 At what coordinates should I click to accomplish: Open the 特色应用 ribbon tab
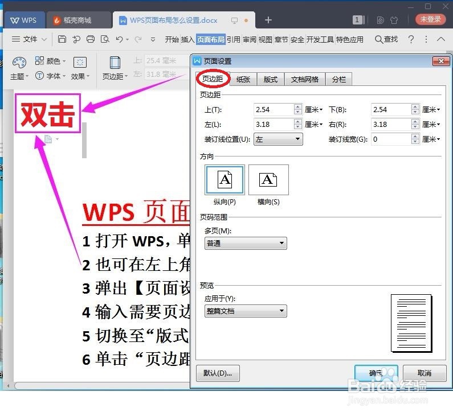[349, 39]
